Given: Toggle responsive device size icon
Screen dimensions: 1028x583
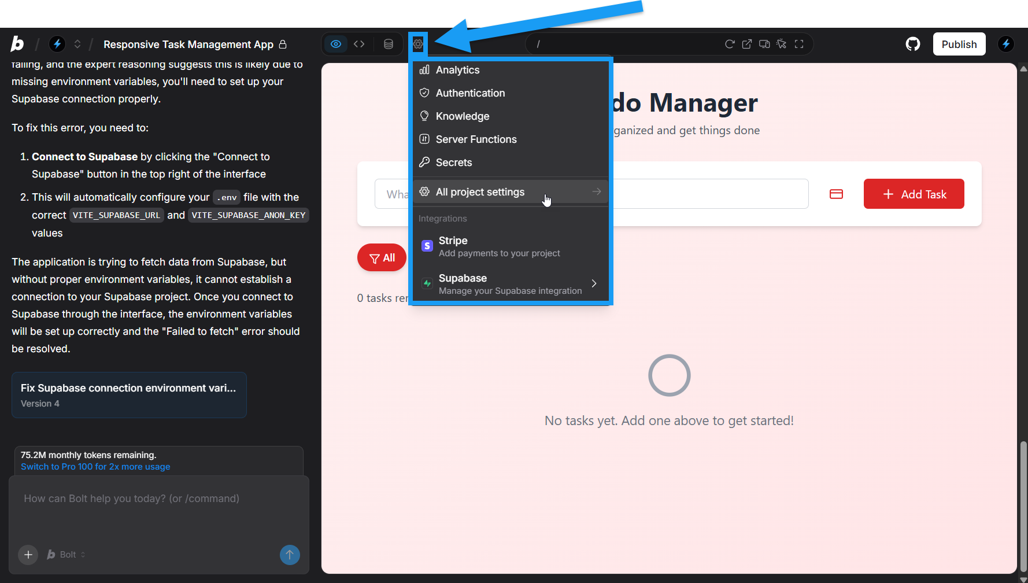Looking at the screenshot, I should click(x=764, y=44).
